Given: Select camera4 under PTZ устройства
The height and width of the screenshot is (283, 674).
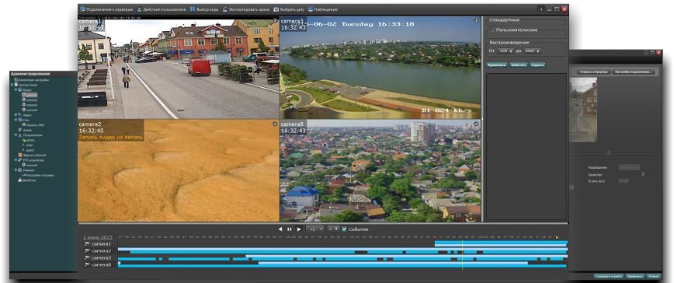Looking at the screenshot, I should pos(30,165).
